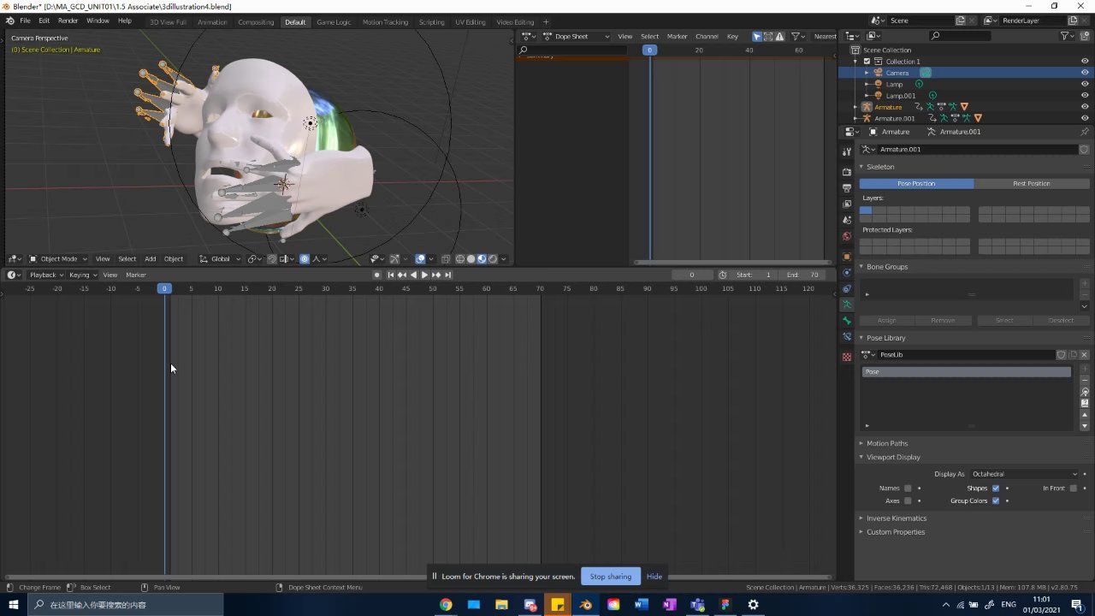This screenshot has height=616, width=1095.
Task: Click Stop sharing in the Loom bar
Action: pos(610,577)
